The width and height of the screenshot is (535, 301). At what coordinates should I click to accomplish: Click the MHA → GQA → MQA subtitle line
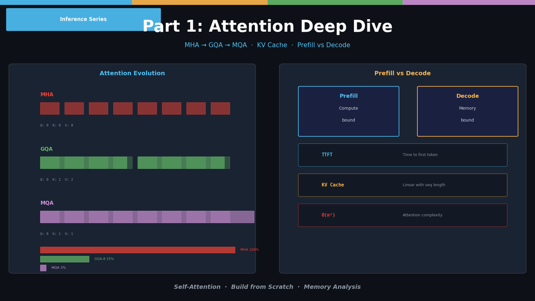point(267,45)
